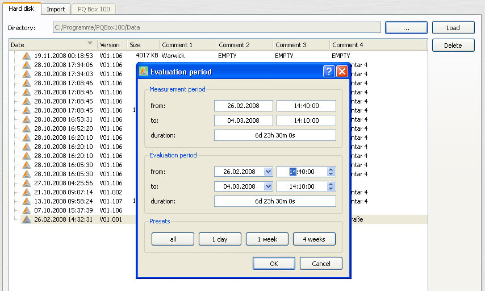Click date text '27.10.2008 04:25:56'
Screen dimensions: 485x291
point(64,183)
